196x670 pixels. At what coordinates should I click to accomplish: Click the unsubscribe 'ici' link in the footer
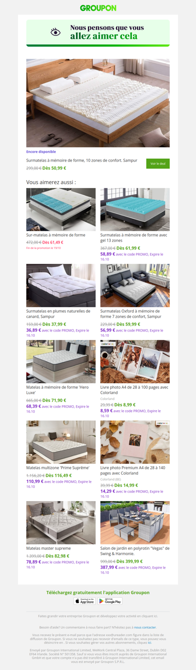150,642
